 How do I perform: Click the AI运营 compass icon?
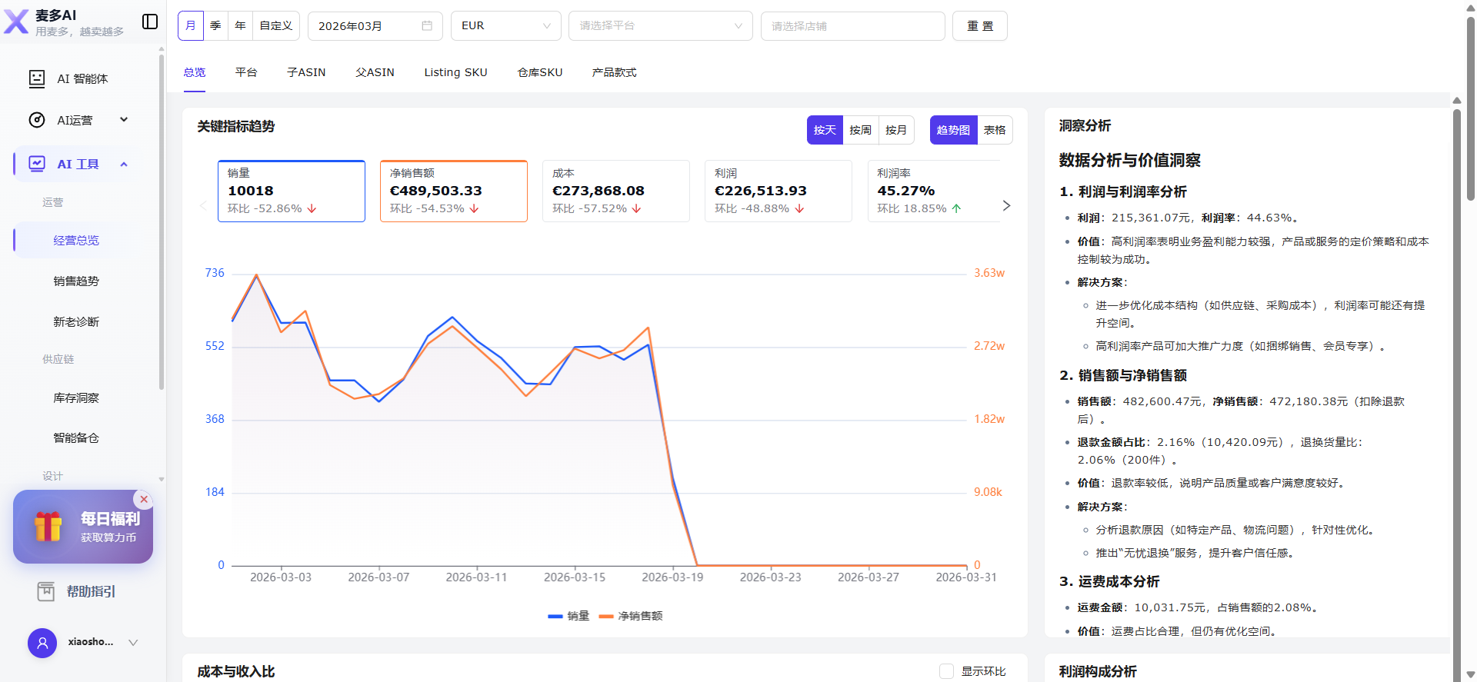[37, 120]
